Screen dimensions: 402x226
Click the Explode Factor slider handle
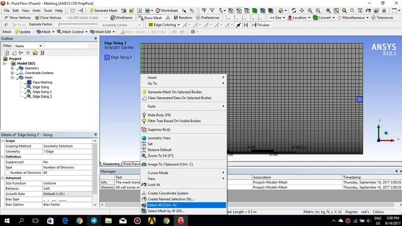click(x=59, y=24)
